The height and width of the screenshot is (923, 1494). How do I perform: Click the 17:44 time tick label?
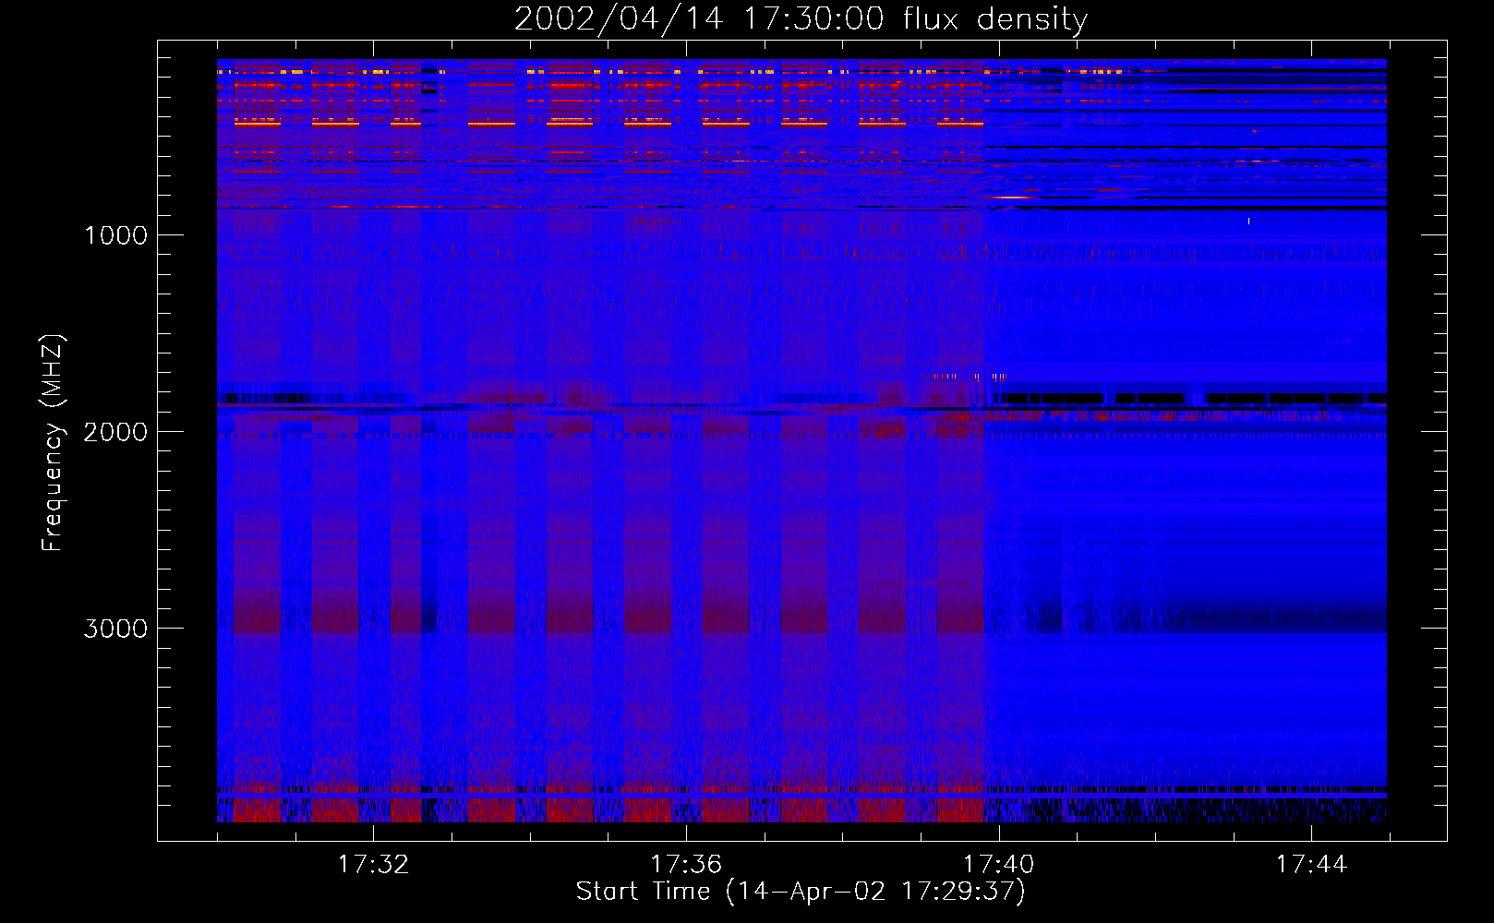click(1311, 865)
